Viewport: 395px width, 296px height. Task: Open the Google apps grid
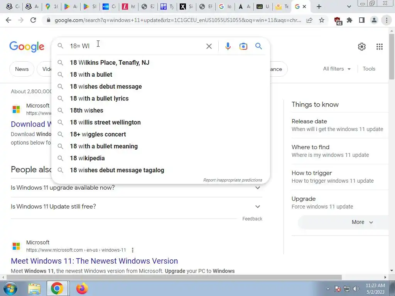pyautogui.click(x=380, y=47)
